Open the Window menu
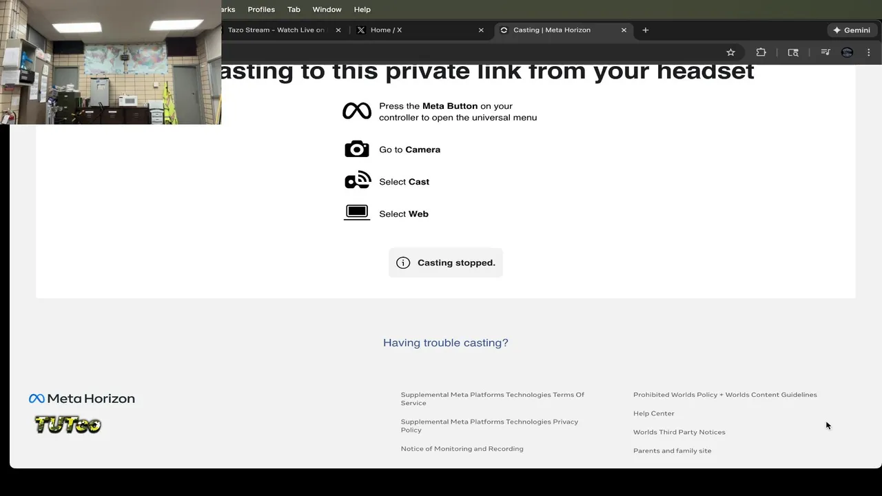Viewport: 882px width, 496px height. [327, 10]
